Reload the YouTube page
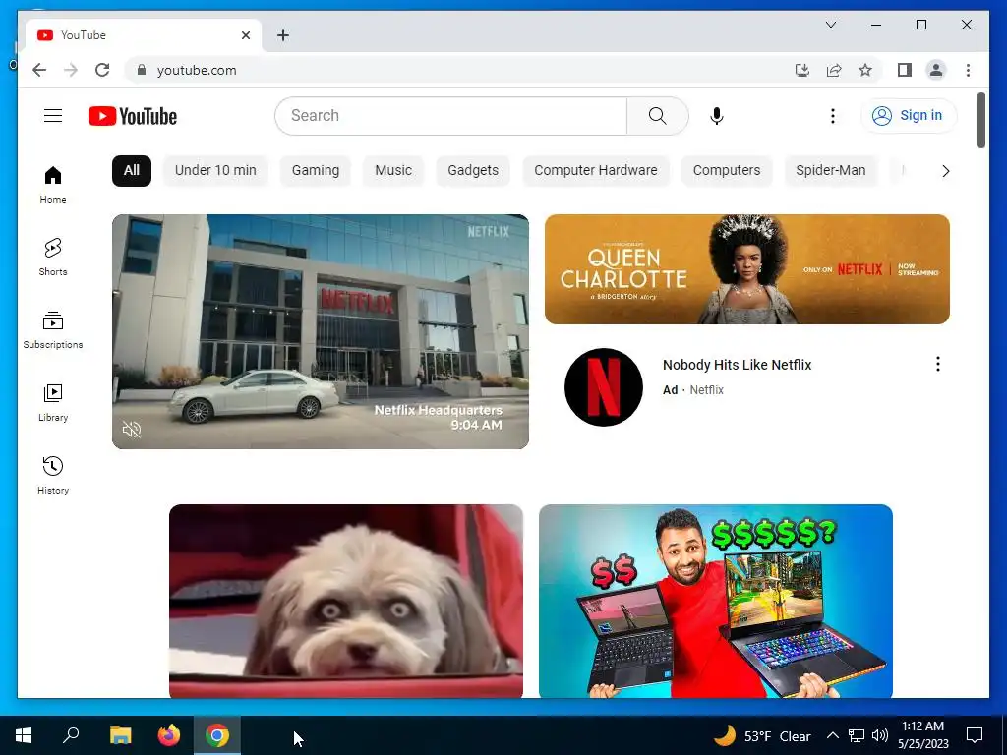Viewport: 1007px width, 755px height. point(102,70)
